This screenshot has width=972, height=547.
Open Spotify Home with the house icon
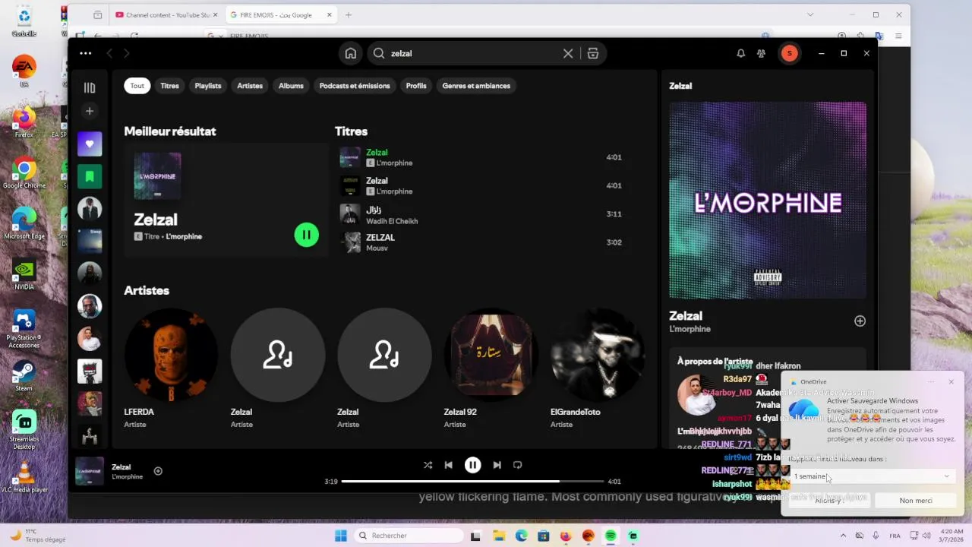(x=350, y=53)
